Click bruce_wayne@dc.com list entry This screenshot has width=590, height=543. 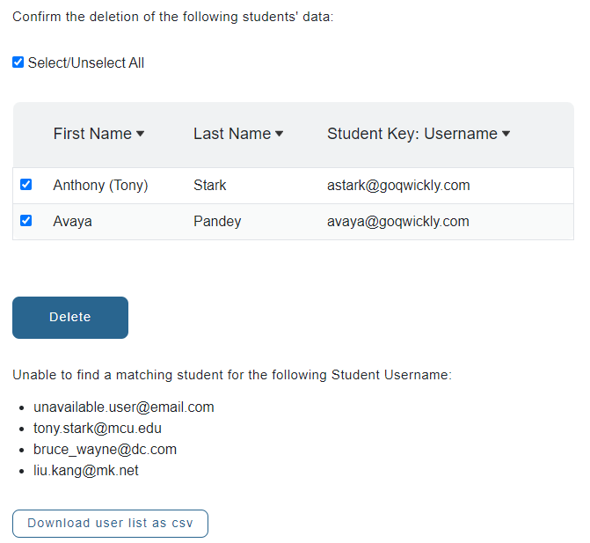pos(105,449)
